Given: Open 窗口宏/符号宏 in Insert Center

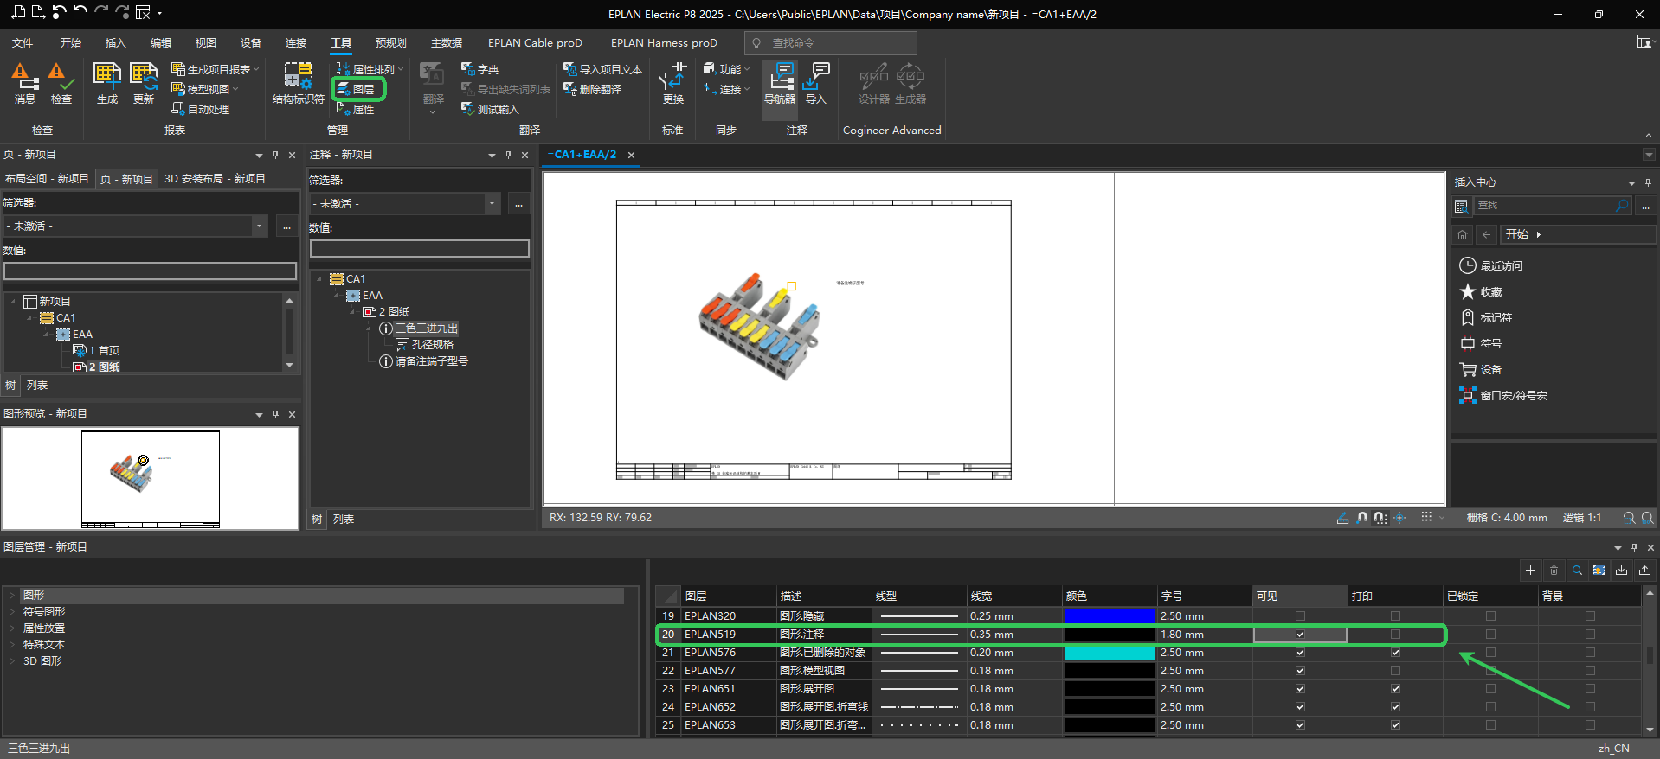Looking at the screenshot, I should click(1503, 395).
